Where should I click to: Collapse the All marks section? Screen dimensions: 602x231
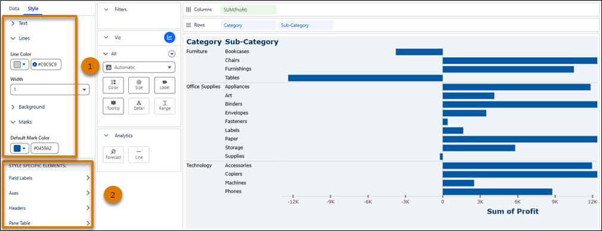106,54
